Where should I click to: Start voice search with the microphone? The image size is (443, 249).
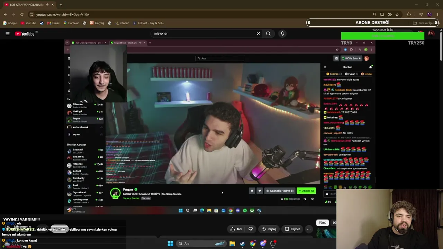coord(282,34)
